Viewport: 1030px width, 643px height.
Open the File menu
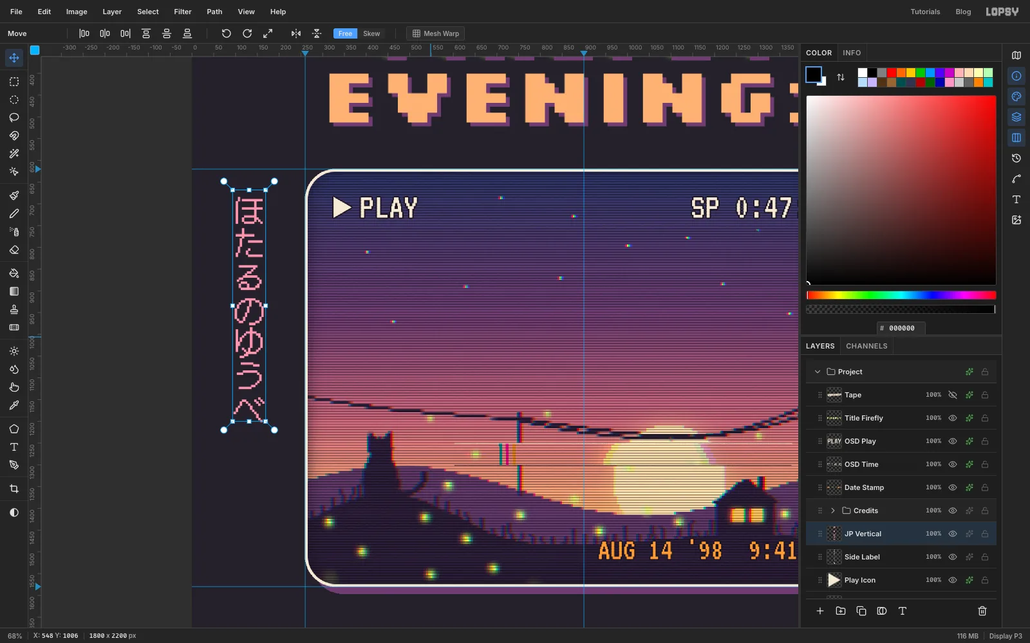point(16,12)
